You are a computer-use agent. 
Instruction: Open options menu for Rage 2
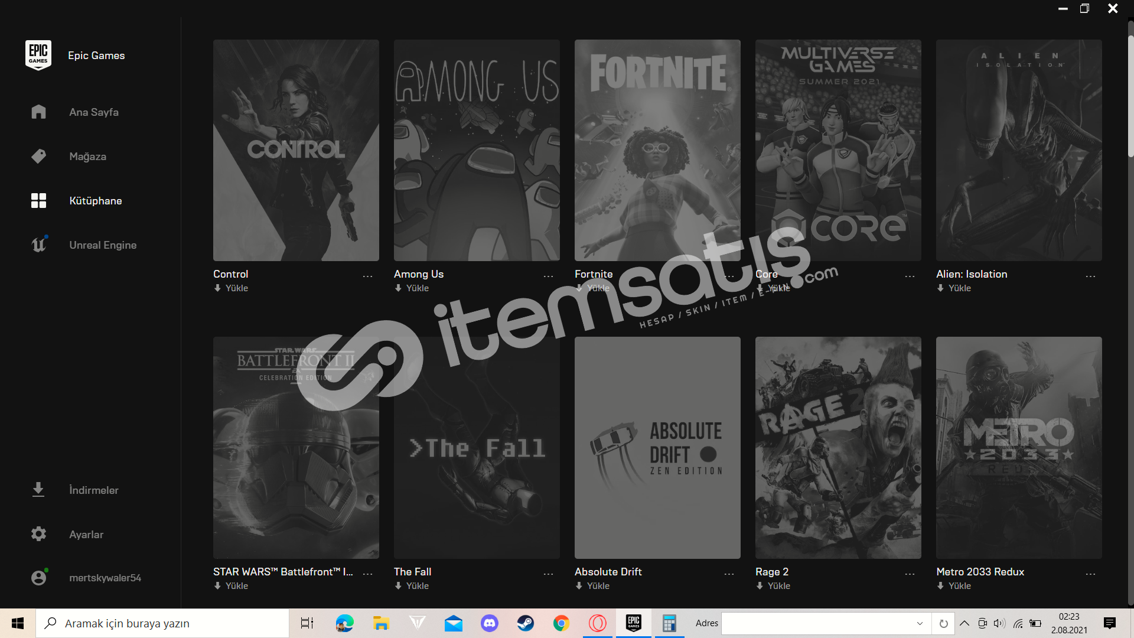click(910, 574)
